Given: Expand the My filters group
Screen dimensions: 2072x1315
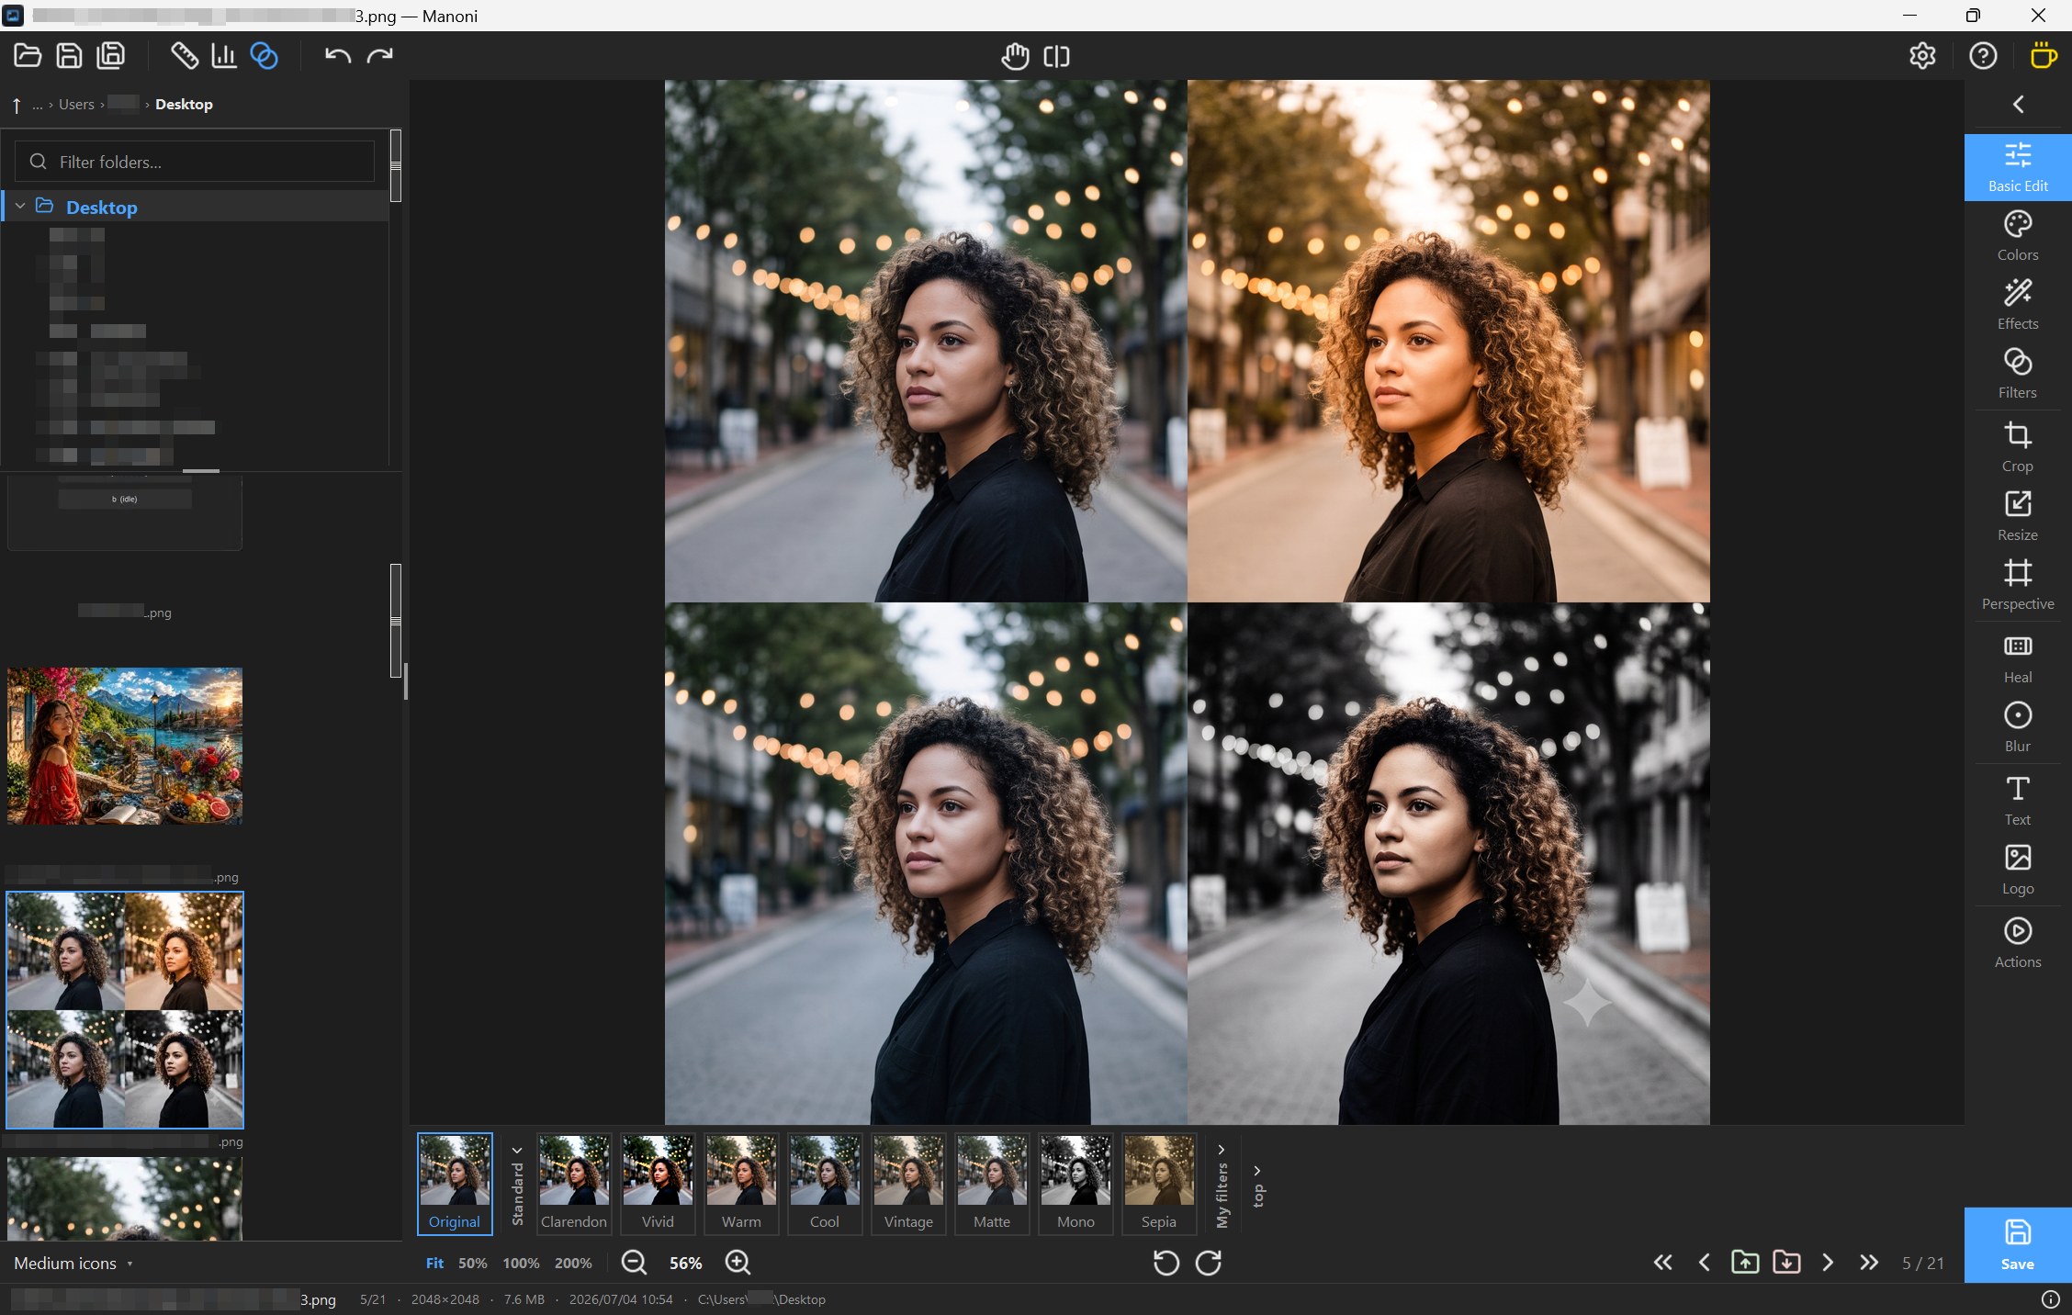Looking at the screenshot, I should pyautogui.click(x=1222, y=1185).
